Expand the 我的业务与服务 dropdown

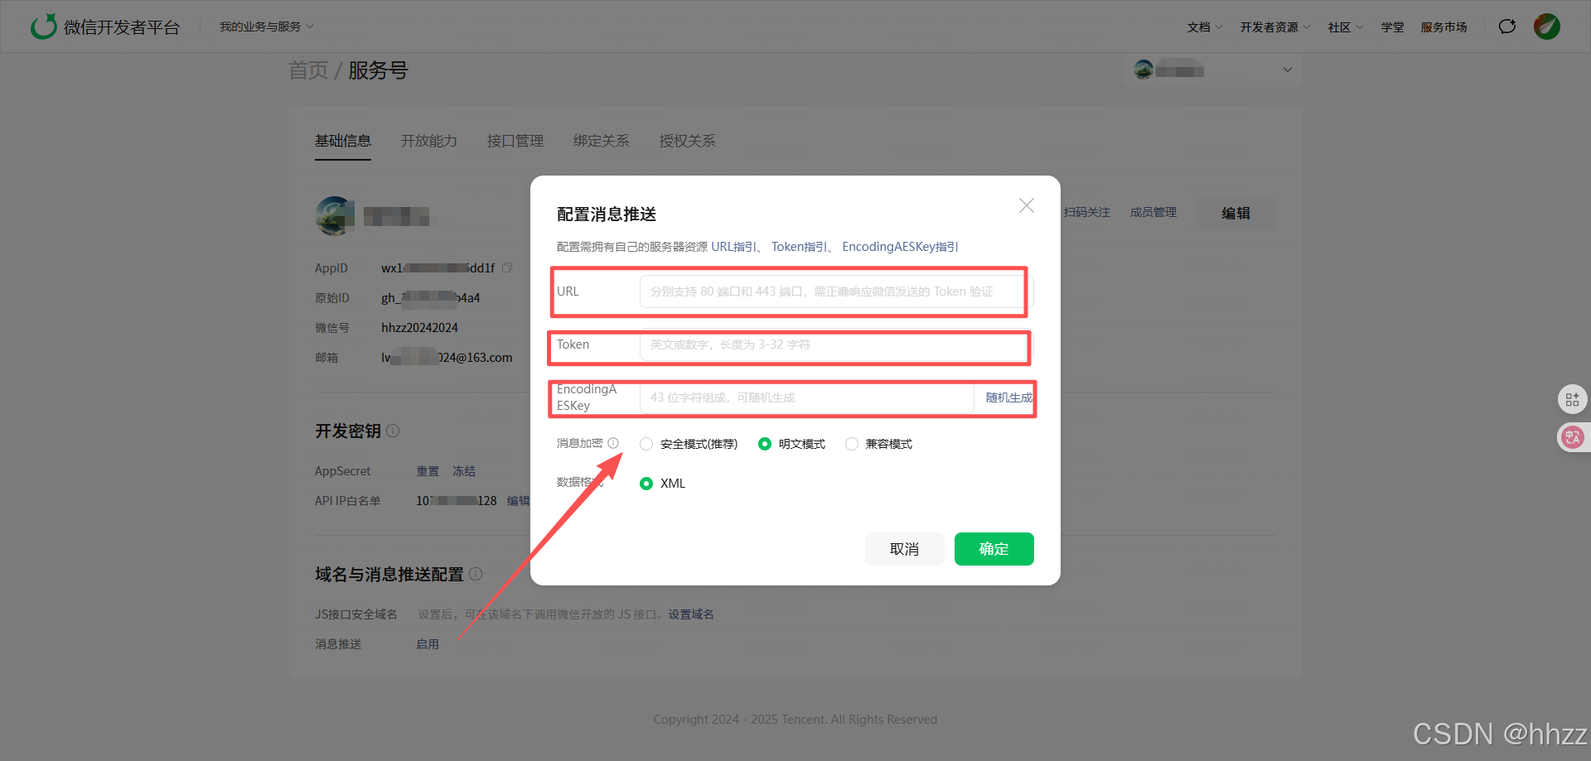pyautogui.click(x=261, y=26)
